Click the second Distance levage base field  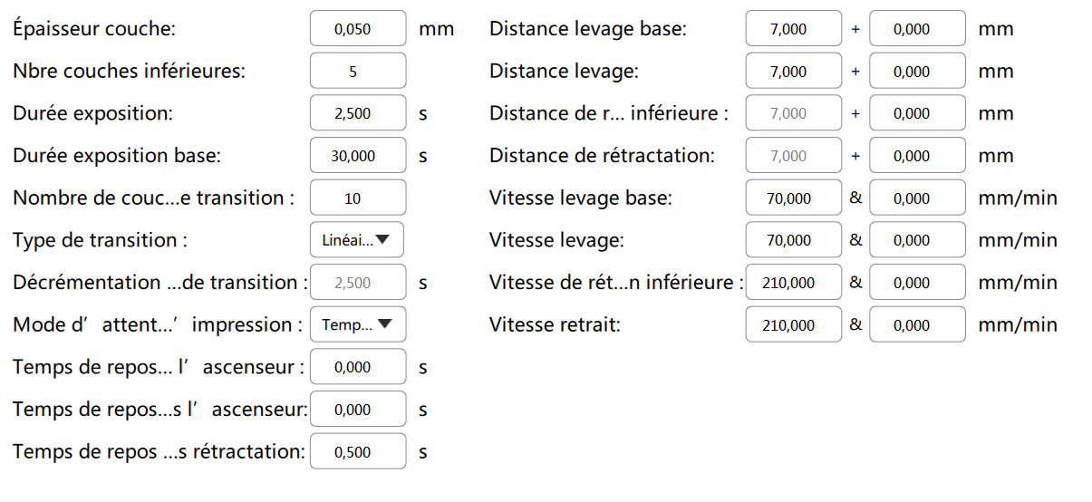click(916, 29)
